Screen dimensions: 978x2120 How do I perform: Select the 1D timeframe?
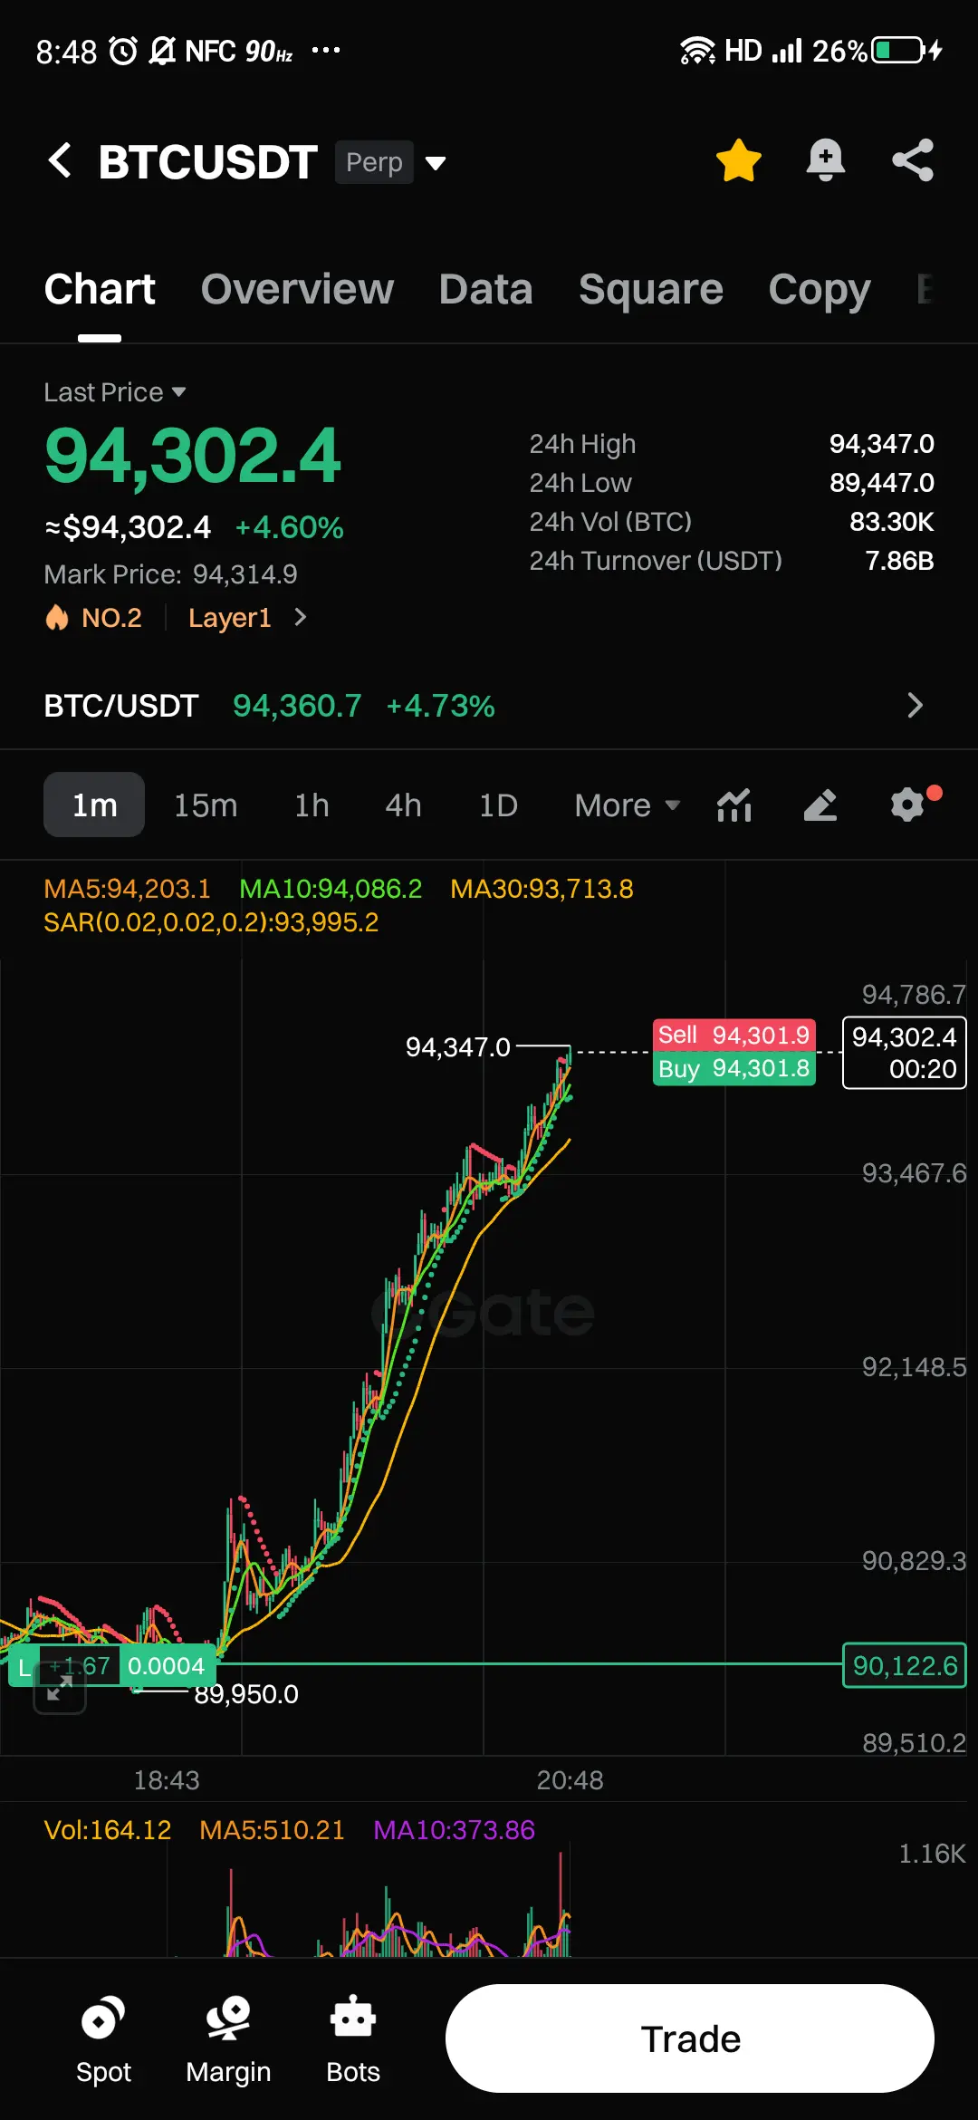498,805
